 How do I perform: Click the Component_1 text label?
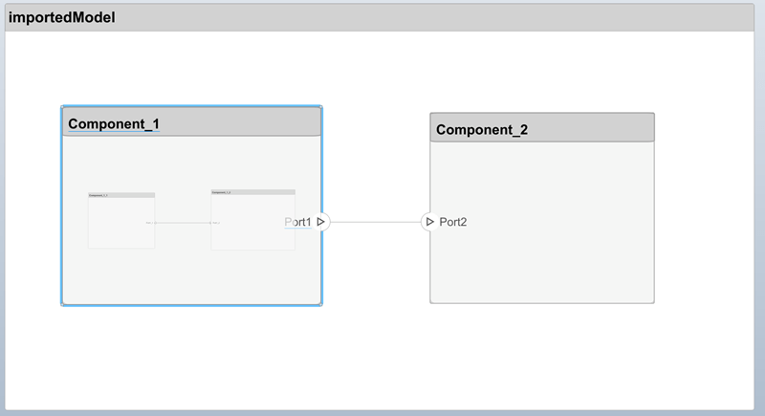pyautogui.click(x=113, y=123)
